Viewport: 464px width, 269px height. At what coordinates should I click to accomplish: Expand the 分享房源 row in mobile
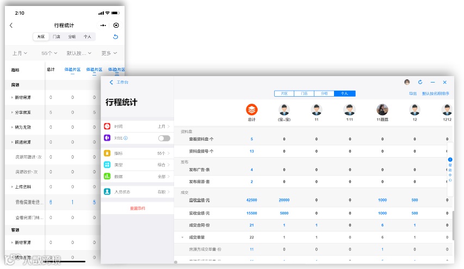click(12, 112)
